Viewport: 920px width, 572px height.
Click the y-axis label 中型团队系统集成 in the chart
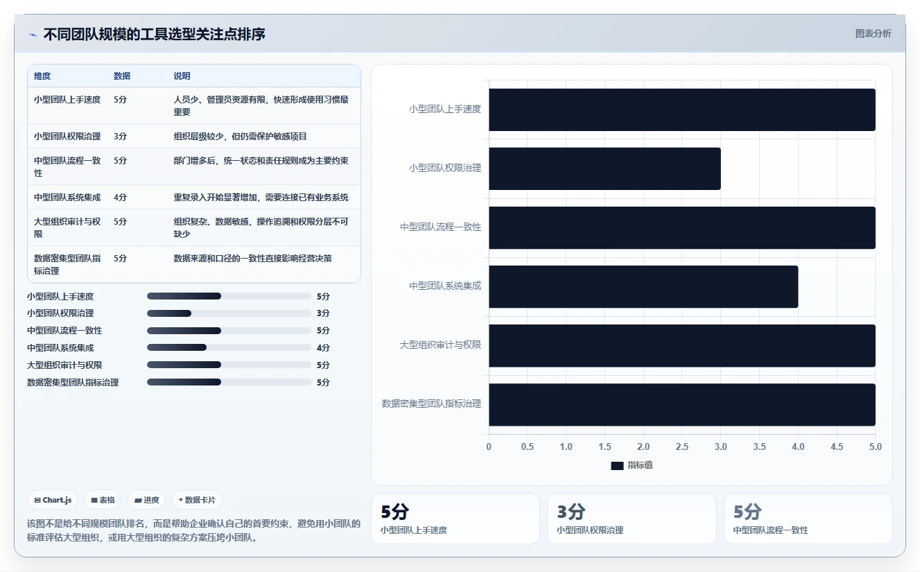click(x=445, y=286)
